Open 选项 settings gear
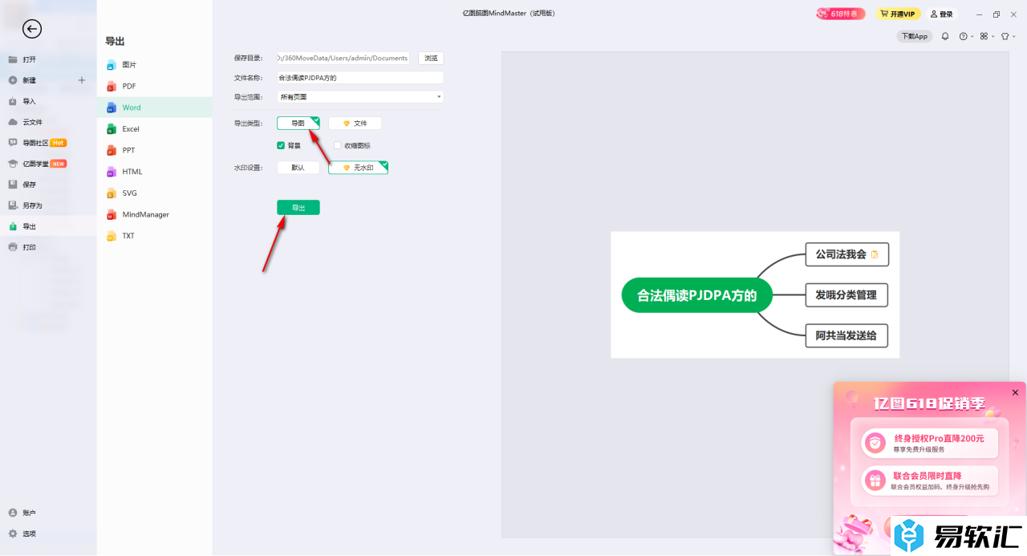 [x=48, y=534]
